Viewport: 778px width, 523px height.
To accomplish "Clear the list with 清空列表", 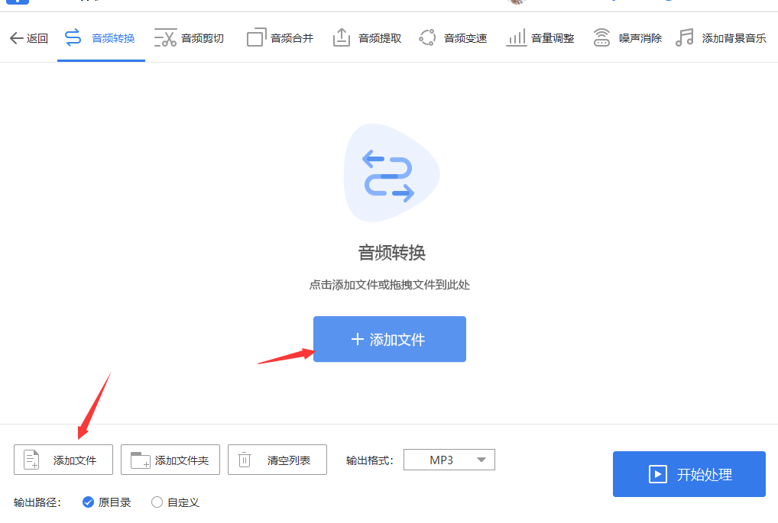I will click(277, 460).
